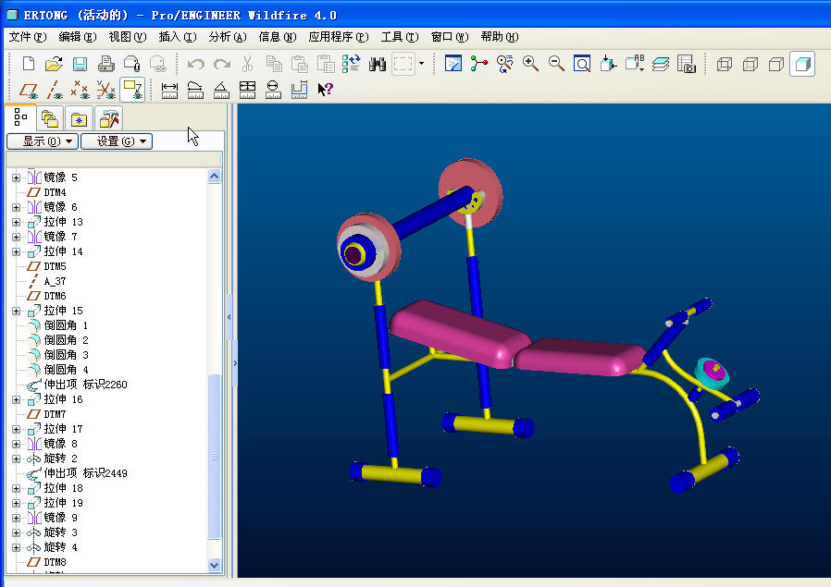Redo the last operation
Image resolution: width=831 pixels, height=587 pixels.
tap(222, 64)
